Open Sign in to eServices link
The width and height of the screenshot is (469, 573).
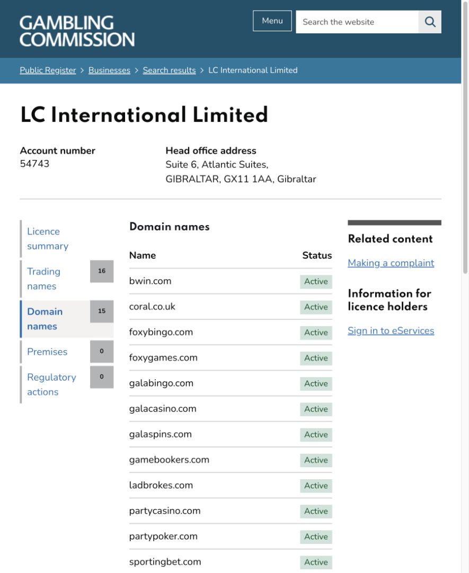coord(391,330)
